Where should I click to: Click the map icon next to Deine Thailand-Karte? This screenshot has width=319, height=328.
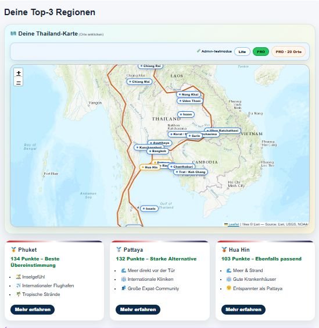13,33
